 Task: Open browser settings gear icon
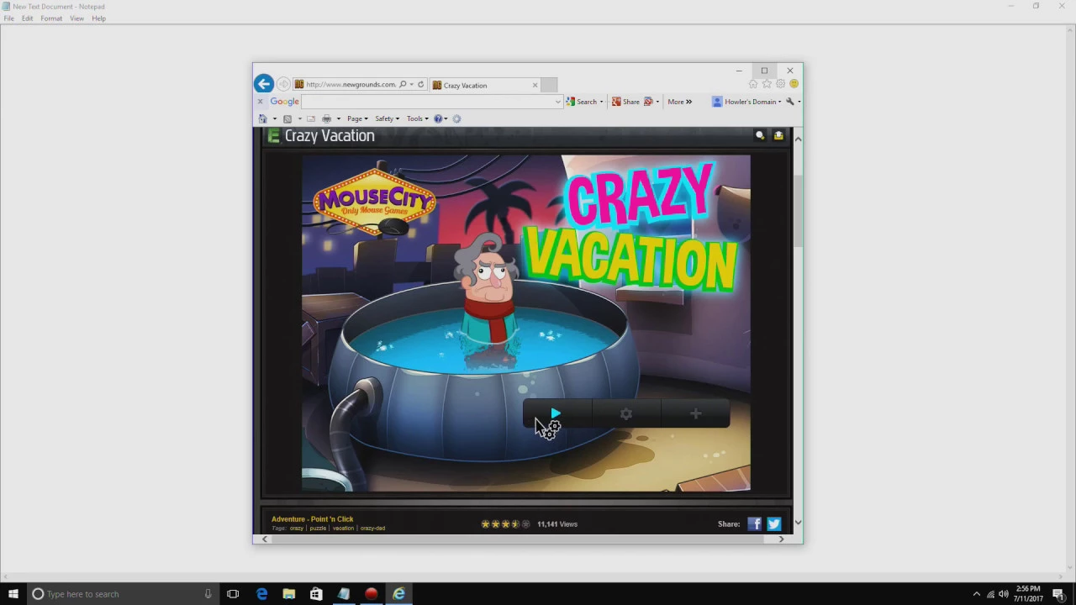780,84
